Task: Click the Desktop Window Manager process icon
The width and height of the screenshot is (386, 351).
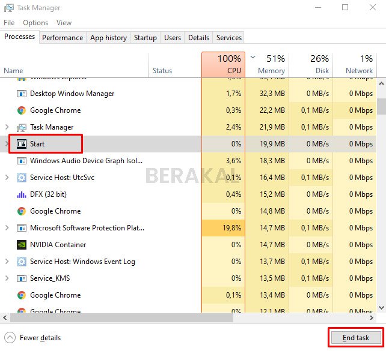Action: coord(22,94)
